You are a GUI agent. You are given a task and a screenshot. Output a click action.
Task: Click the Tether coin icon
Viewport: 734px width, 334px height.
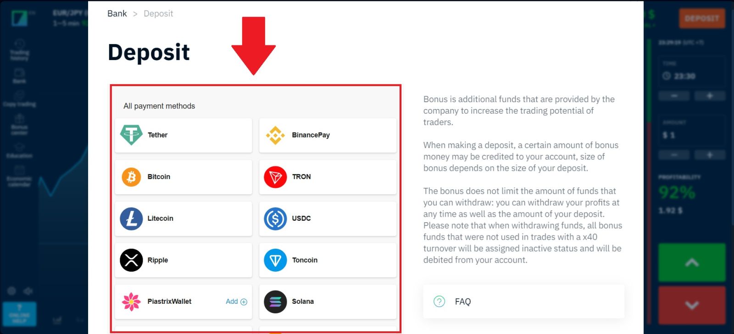click(131, 135)
